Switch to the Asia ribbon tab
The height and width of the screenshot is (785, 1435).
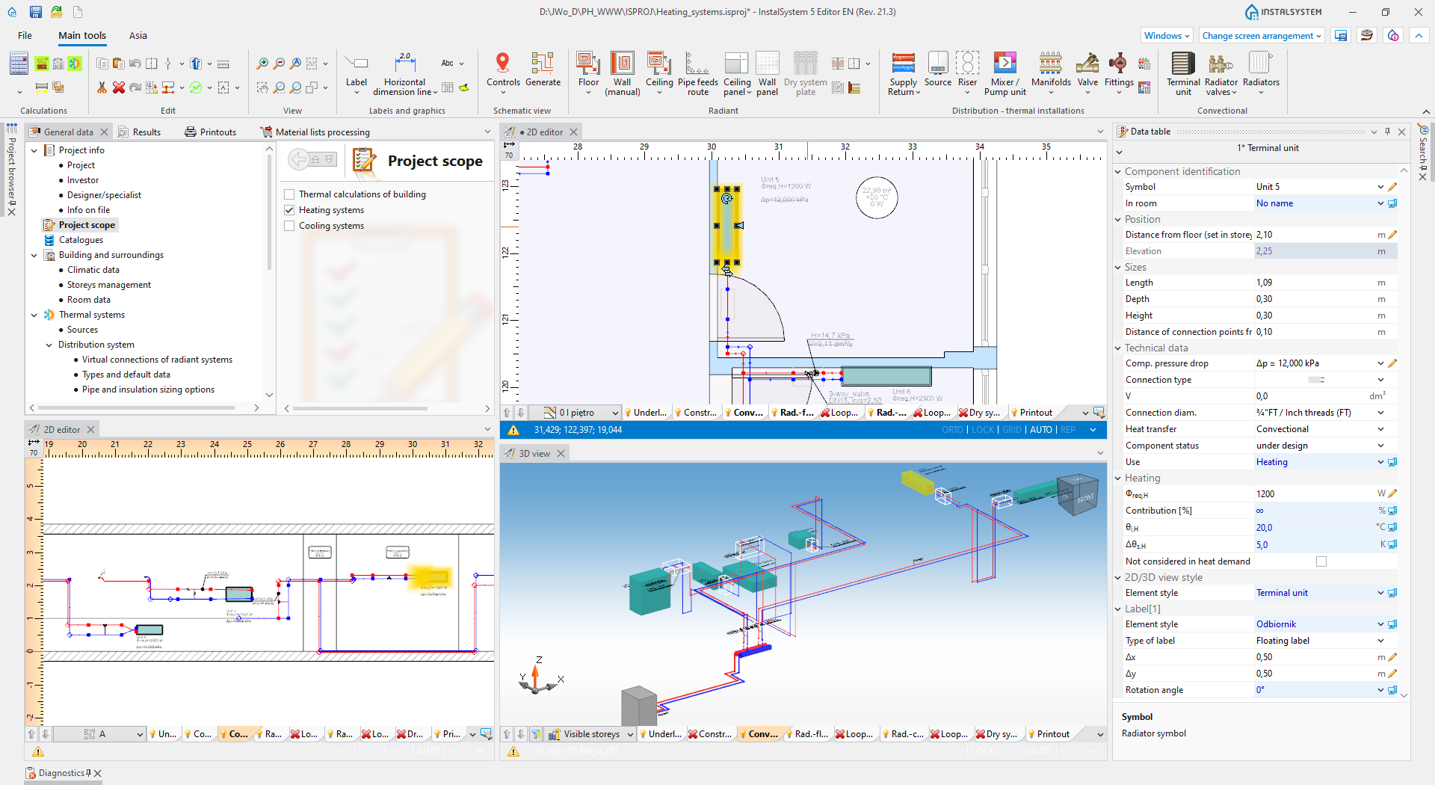click(138, 35)
